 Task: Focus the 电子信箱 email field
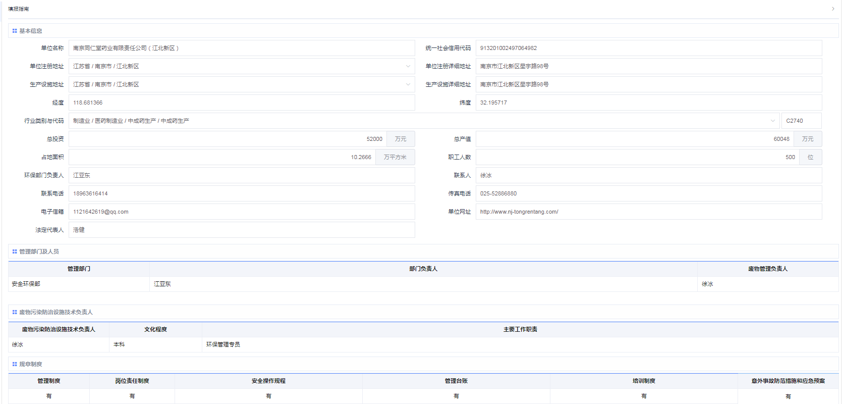click(241, 212)
